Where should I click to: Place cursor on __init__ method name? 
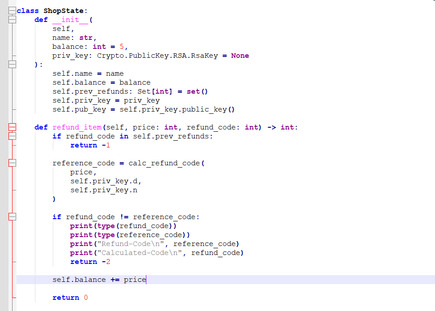click(70, 20)
